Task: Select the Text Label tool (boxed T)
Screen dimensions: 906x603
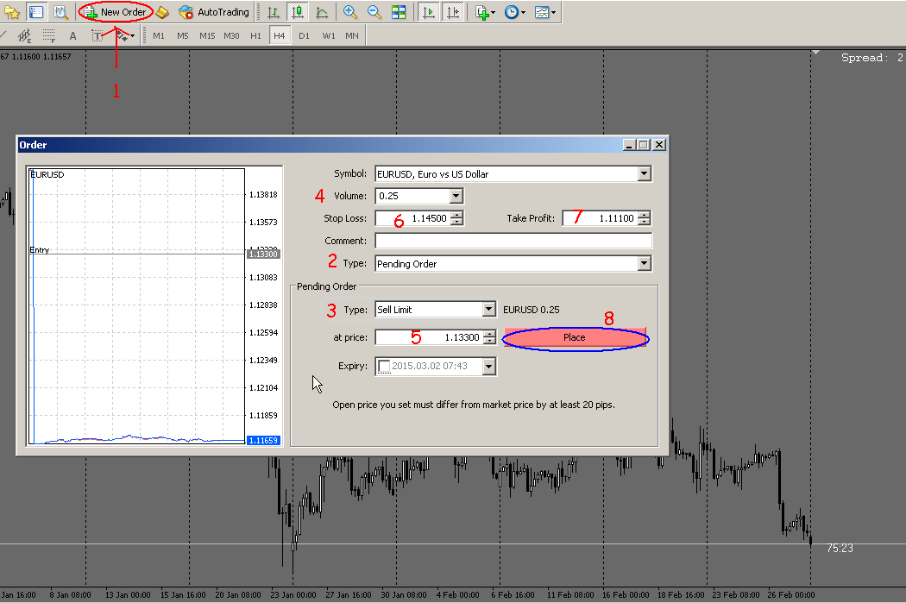Action: (x=97, y=36)
